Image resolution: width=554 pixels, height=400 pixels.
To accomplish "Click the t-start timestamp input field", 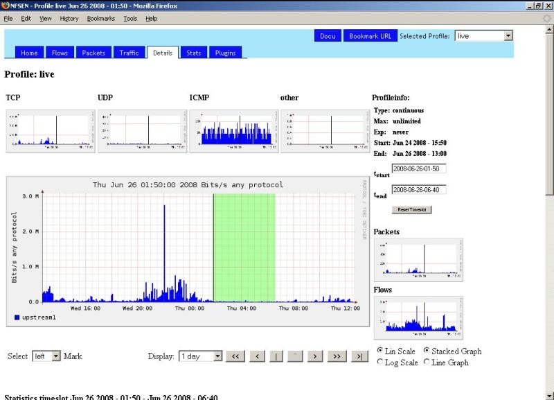I will pos(419,168).
